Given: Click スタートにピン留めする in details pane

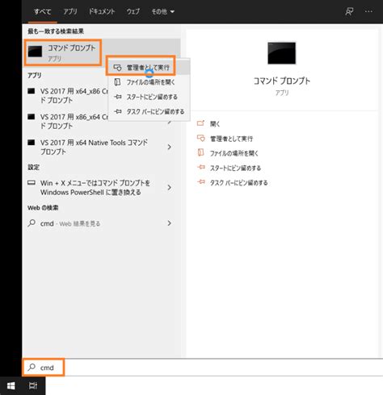Looking at the screenshot, I should click(235, 168).
